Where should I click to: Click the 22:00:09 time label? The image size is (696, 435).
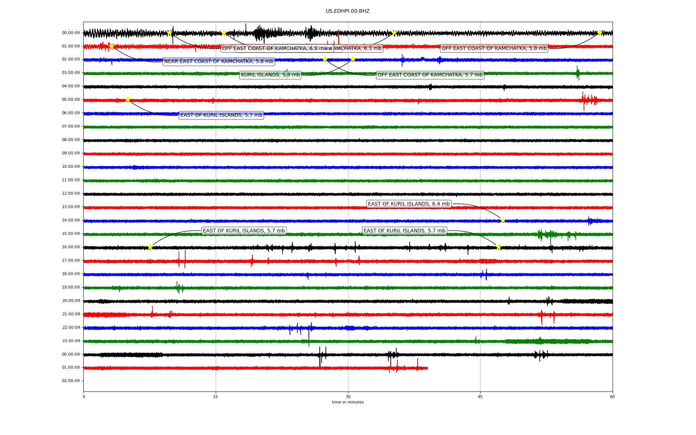point(71,328)
